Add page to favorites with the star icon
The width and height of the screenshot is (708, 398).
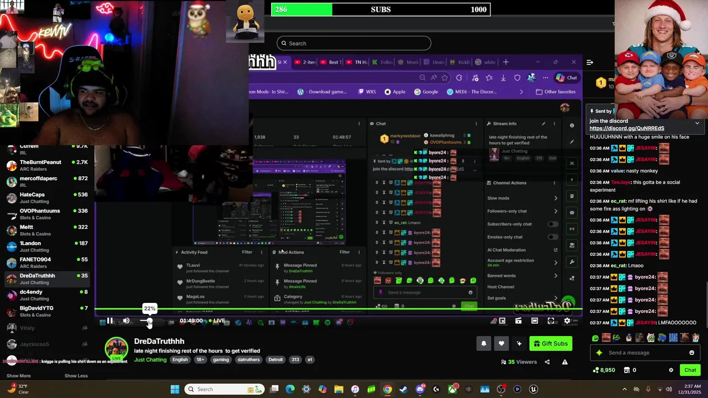point(445,78)
